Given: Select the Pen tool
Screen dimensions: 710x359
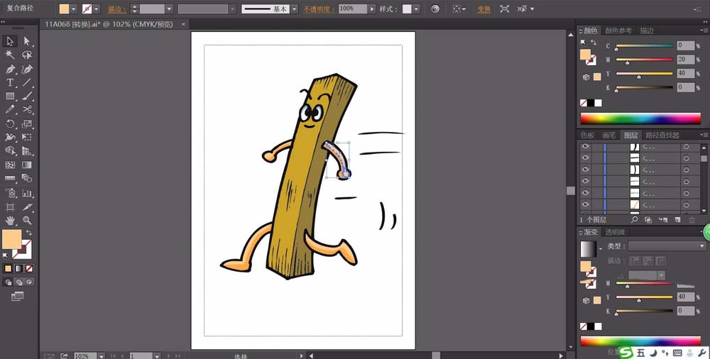Looking at the screenshot, I should coord(10,70).
